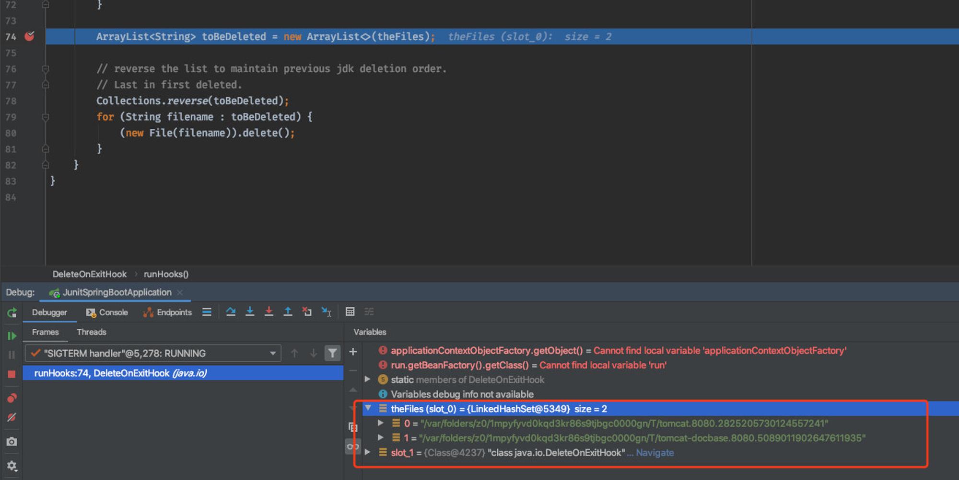
Task: Click Step Out icon
Action: point(288,312)
